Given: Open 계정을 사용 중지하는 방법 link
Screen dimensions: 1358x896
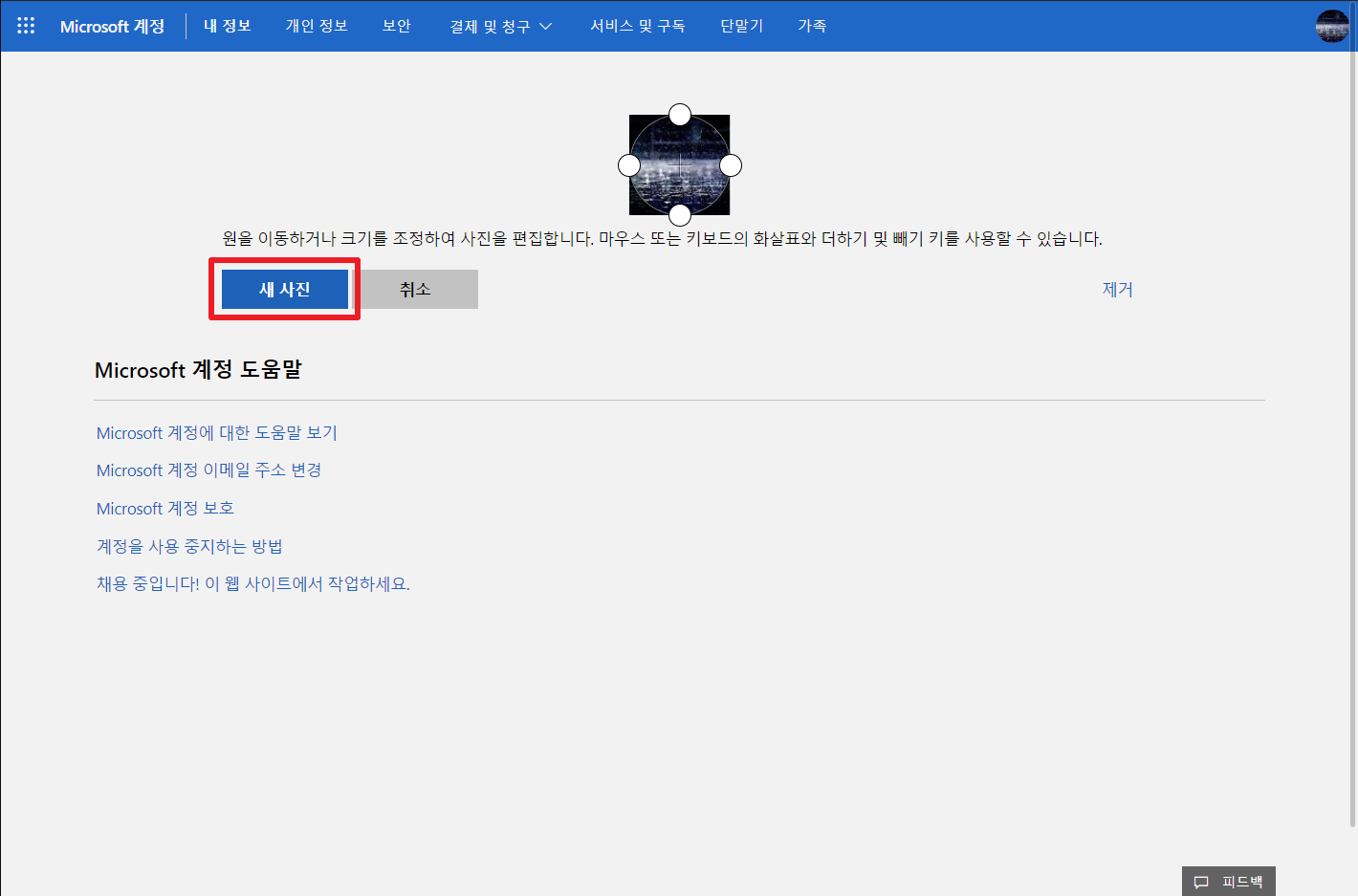Looking at the screenshot, I should tap(189, 546).
